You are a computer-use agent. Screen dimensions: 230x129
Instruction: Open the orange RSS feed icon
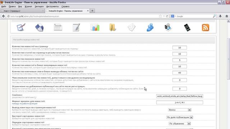point(205,28)
